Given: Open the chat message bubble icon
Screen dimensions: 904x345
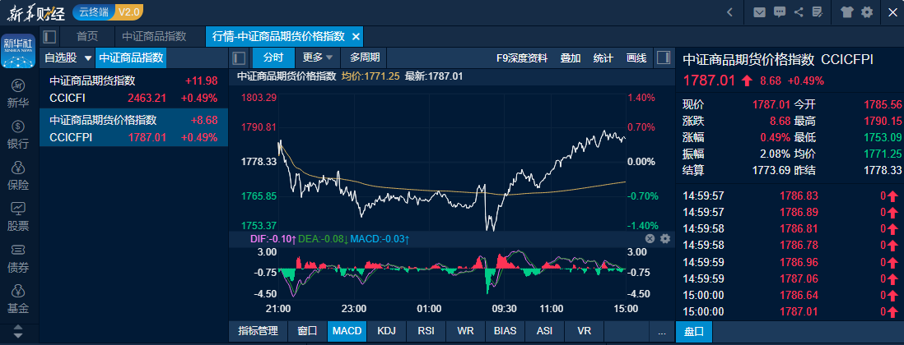Looking at the screenshot, I should coord(779,12).
